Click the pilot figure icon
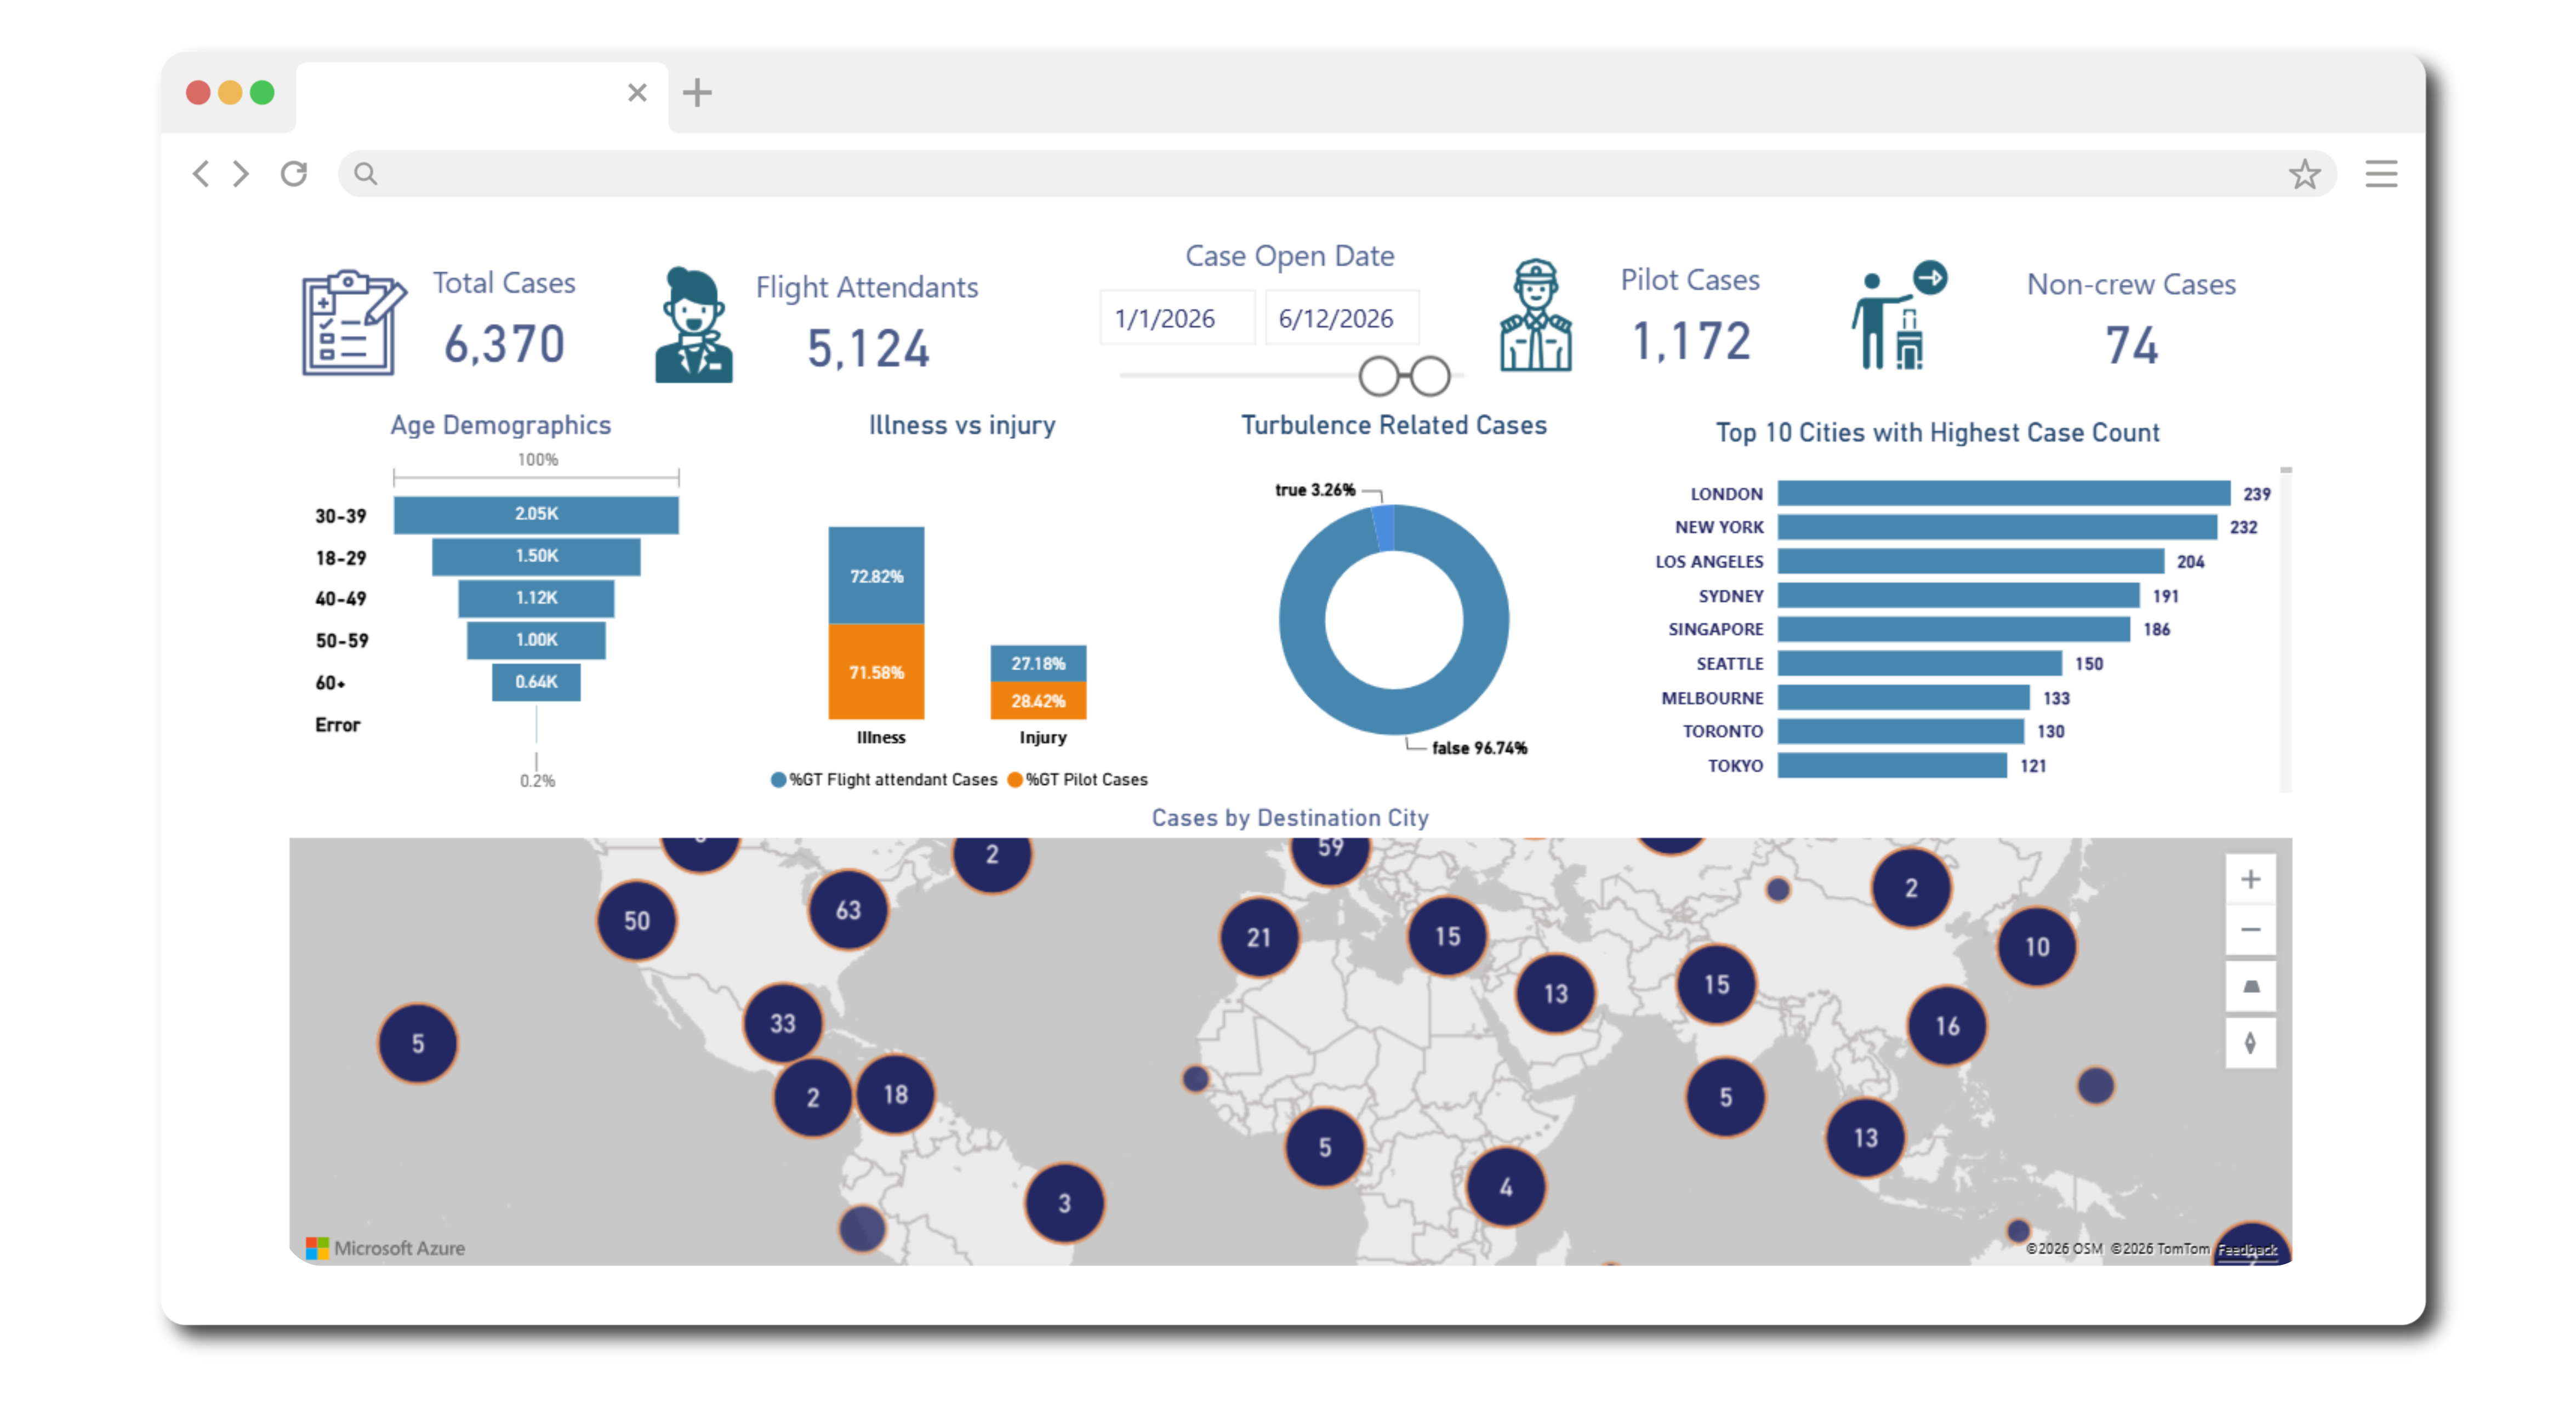 pos(1535,316)
